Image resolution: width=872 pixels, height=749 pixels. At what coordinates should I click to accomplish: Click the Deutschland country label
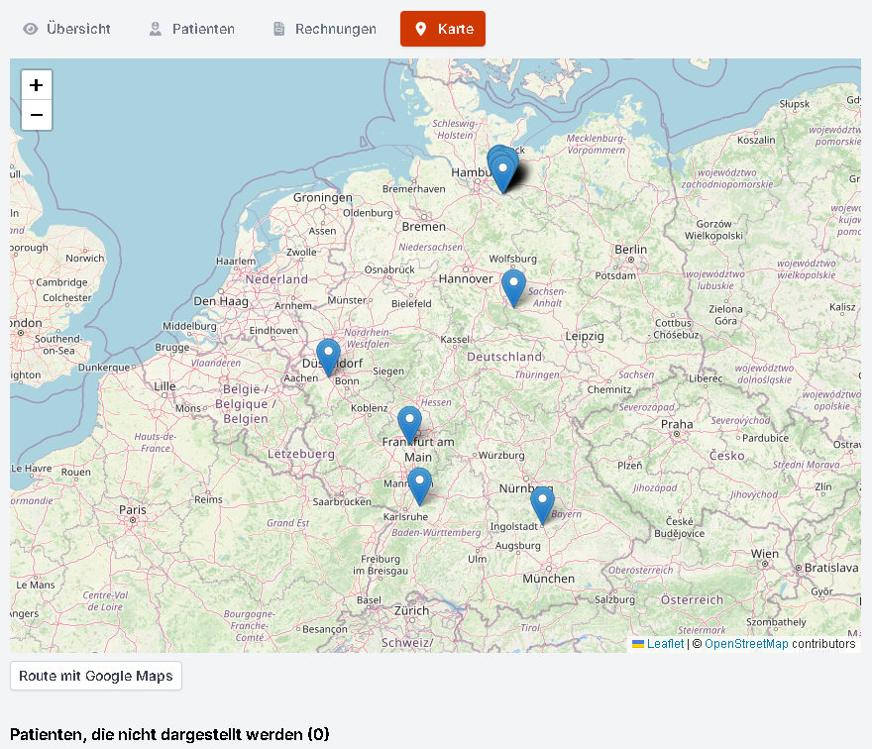pyautogui.click(x=503, y=357)
